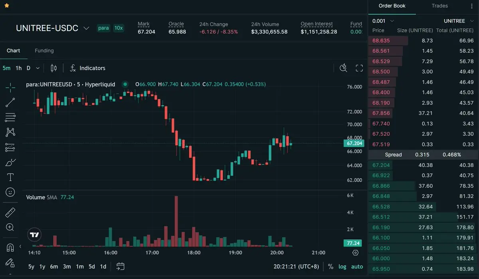Click bid price 66.866 in order book
This screenshot has width=479, height=279.
coord(381,186)
